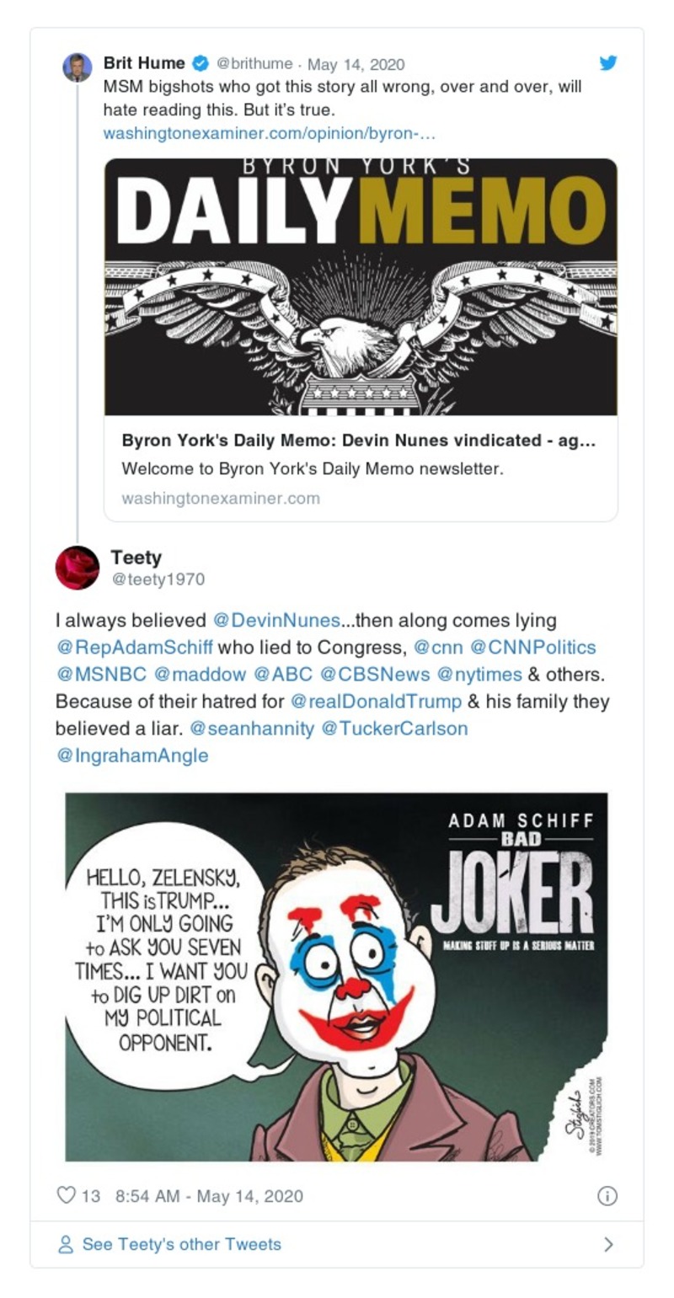This screenshot has height=1298, width=674.
Task: Click the person icon beside See Teety's Tweets
Action: [x=66, y=1245]
